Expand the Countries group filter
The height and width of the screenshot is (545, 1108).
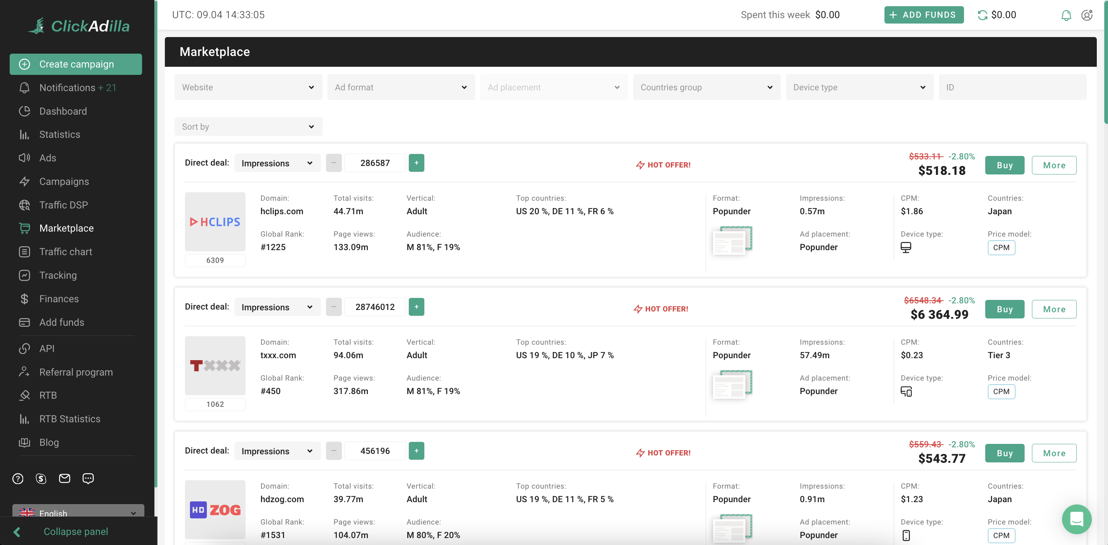pyautogui.click(x=706, y=87)
